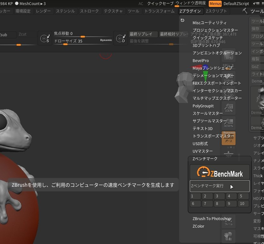Click the 焦点移動 0 slider

pyautogui.click(x=83, y=34)
